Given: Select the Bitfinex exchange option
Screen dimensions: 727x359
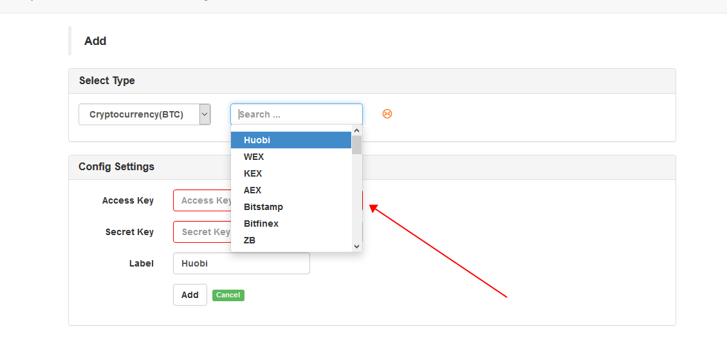Looking at the screenshot, I should click(x=291, y=223).
